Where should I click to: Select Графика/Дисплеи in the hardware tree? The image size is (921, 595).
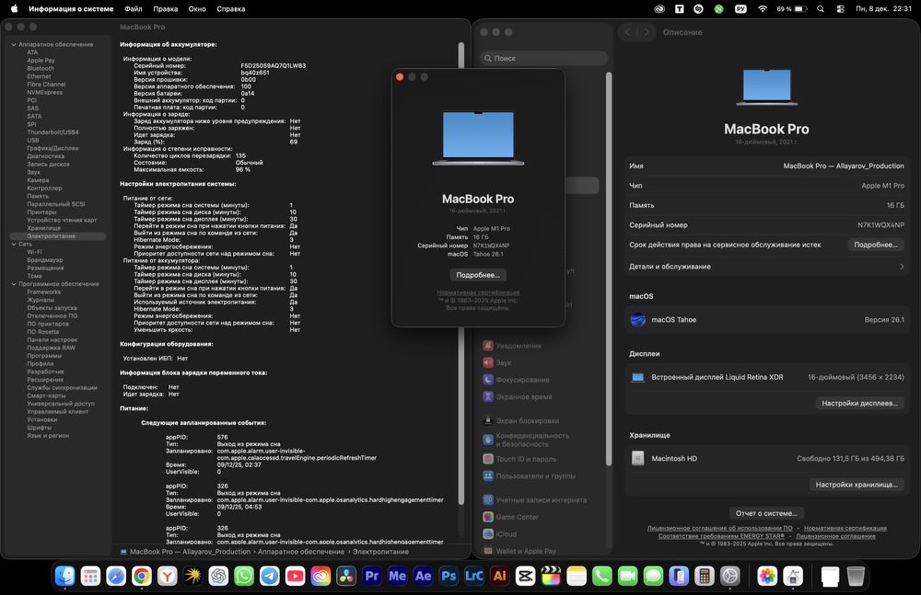[52, 148]
